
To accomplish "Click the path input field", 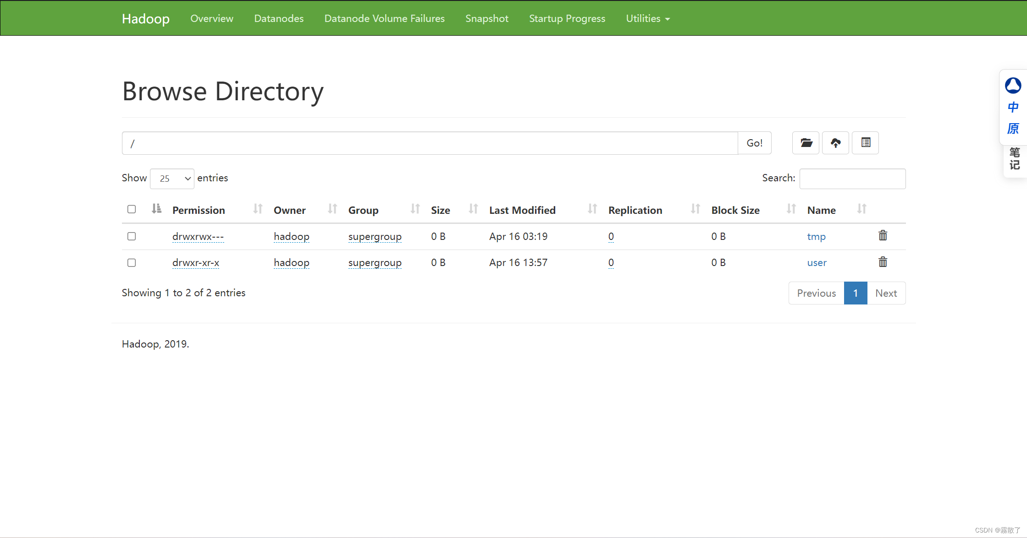I will [430, 143].
